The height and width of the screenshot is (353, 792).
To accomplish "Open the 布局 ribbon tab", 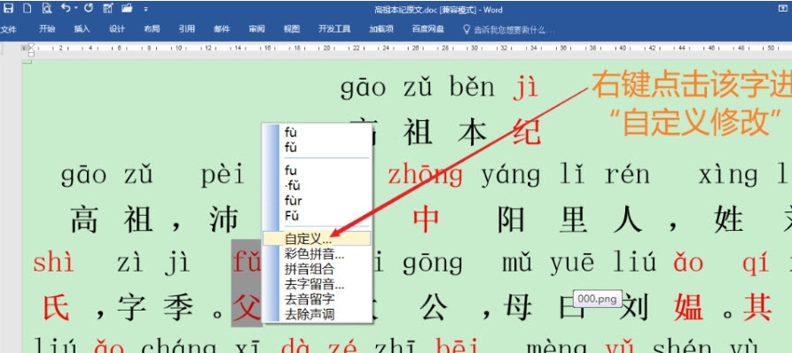I will 152,29.
